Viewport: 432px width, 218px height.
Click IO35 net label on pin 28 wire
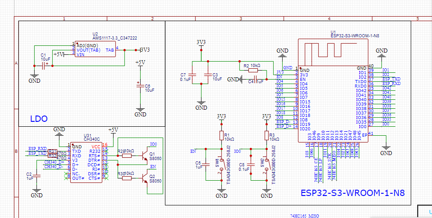tap(387, 119)
